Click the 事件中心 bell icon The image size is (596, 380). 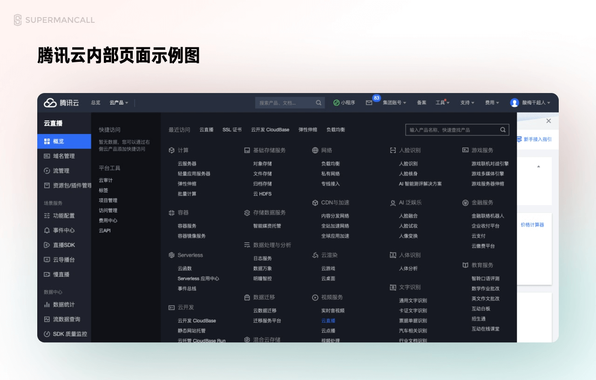pyautogui.click(x=47, y=230)
